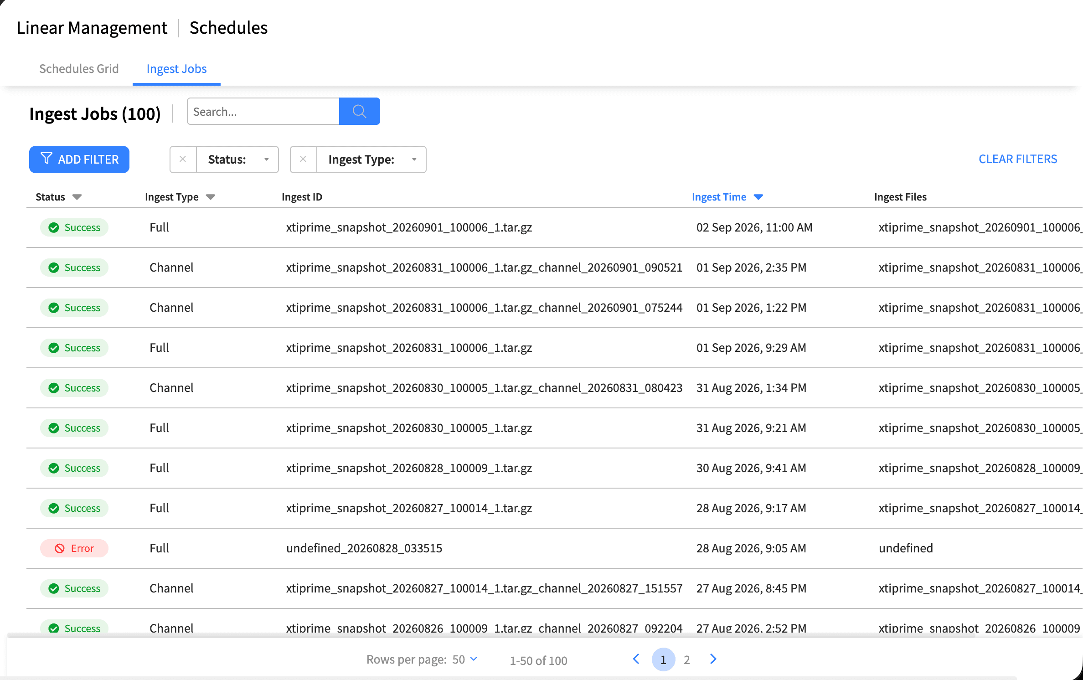
Task: Click Success badge for 31 Aug 9:21 AM row
Action: coord(74,428)
